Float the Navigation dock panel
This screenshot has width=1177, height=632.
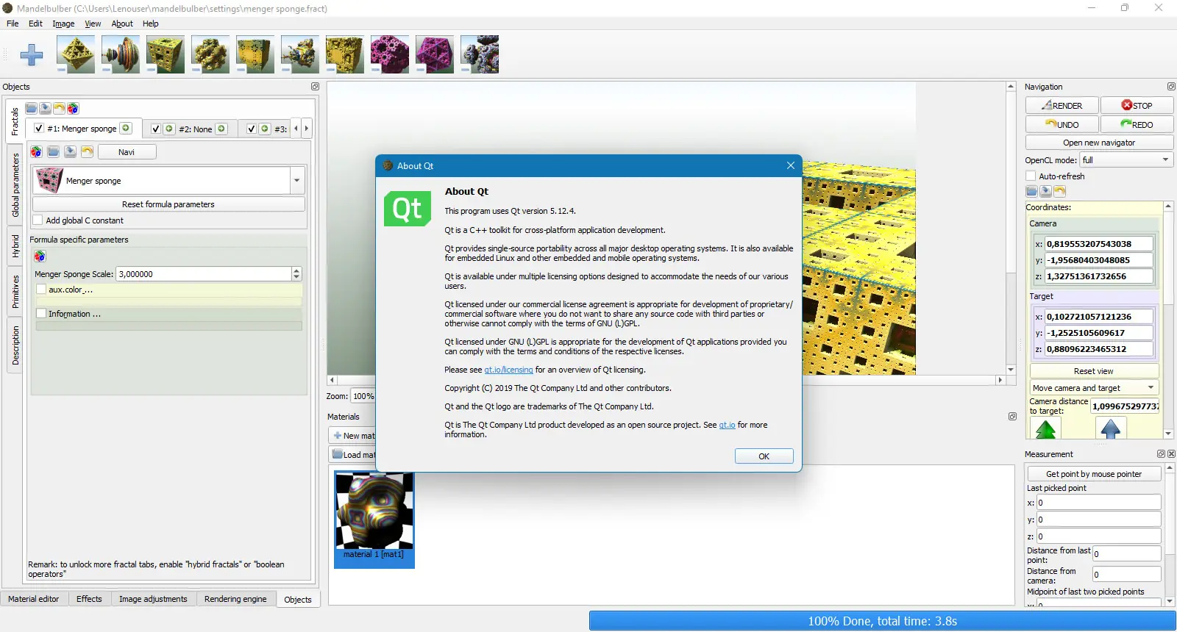[x=1171, y=87]
